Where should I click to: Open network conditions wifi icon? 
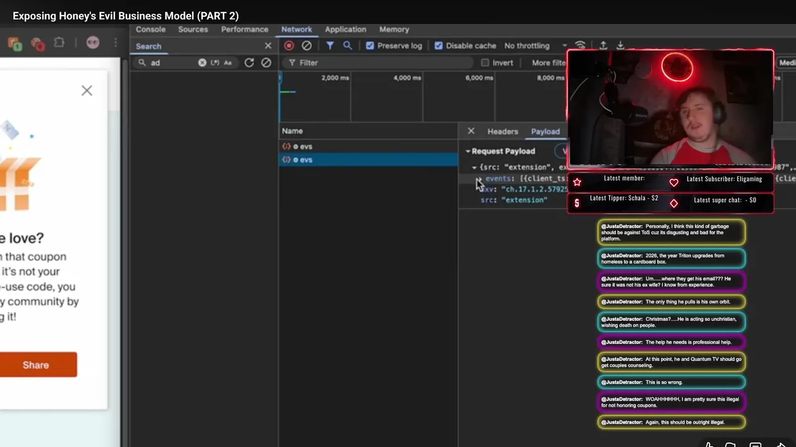coord(580,45)
